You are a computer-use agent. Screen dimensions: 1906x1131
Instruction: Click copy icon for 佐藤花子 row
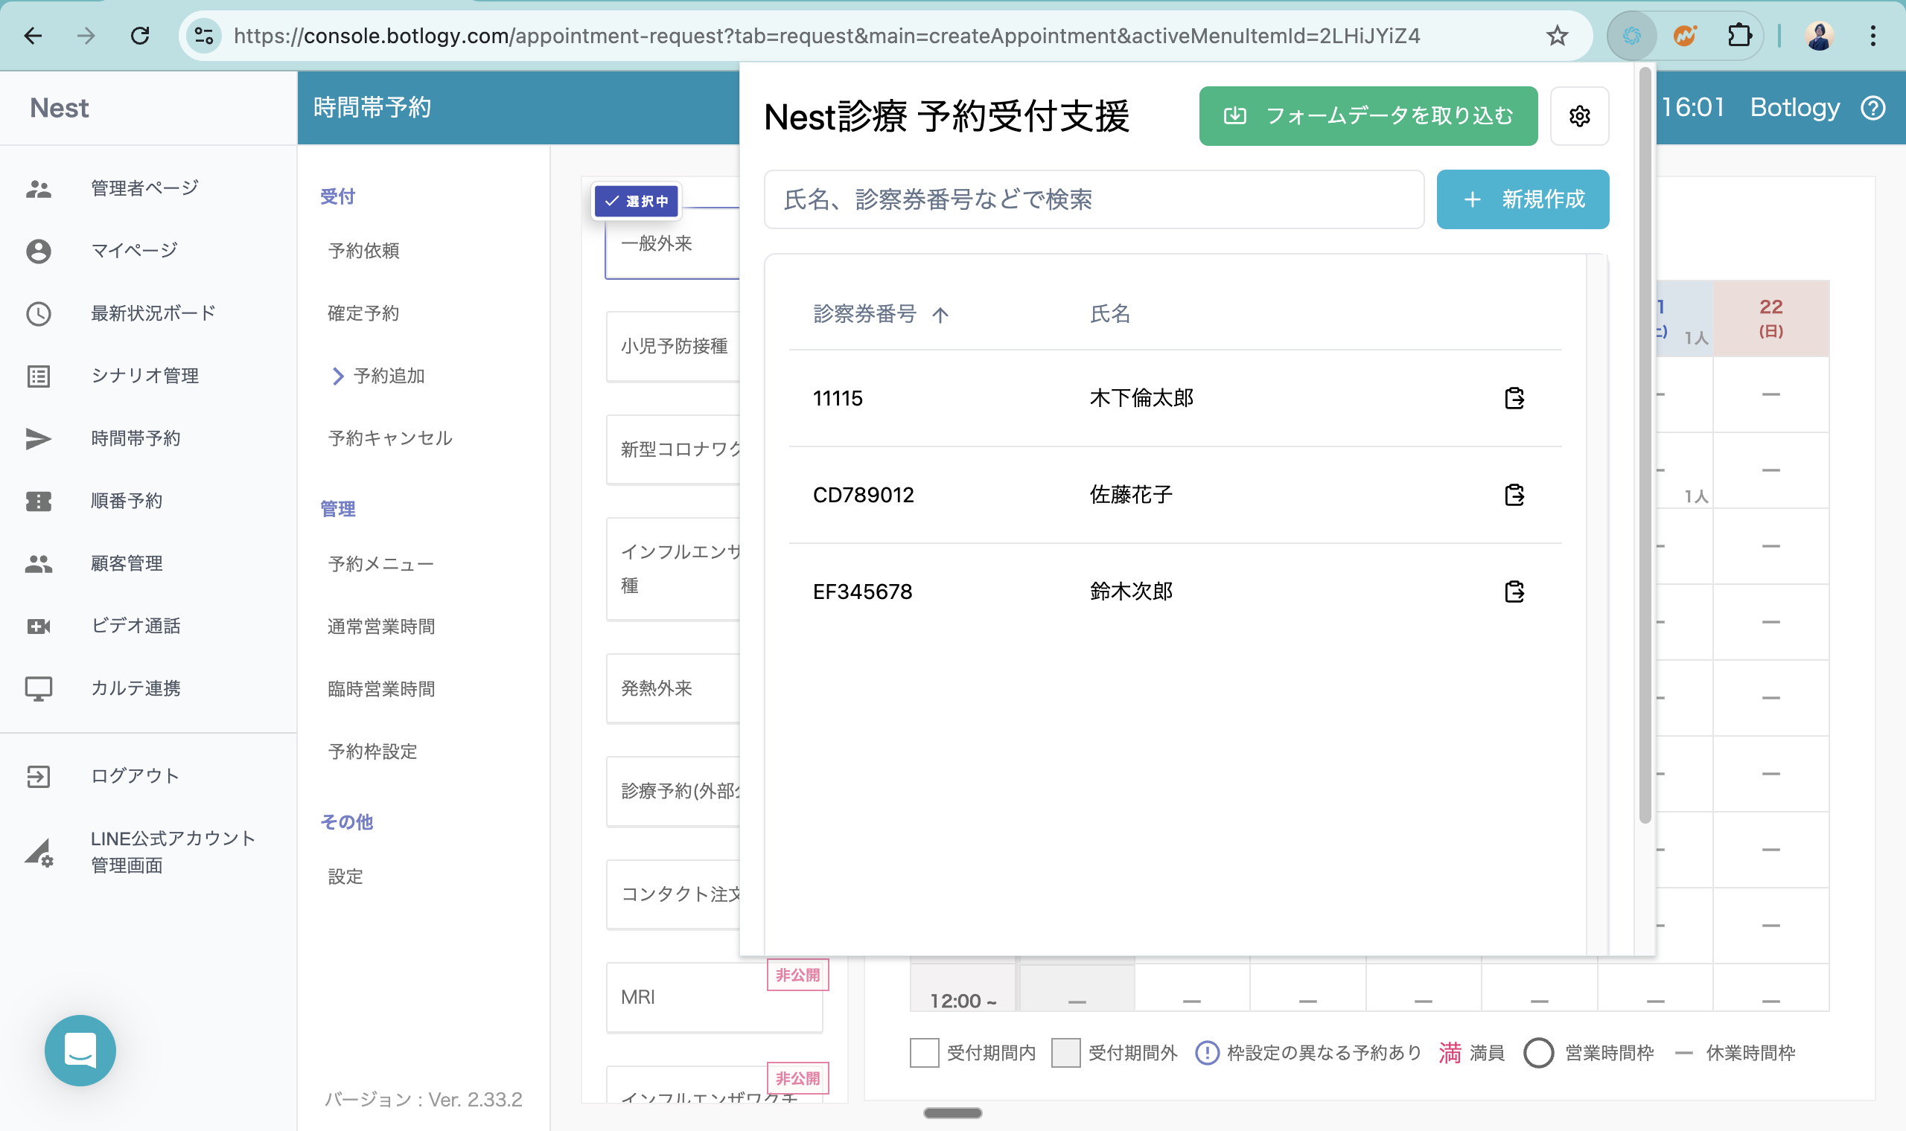click(1514, 495)
